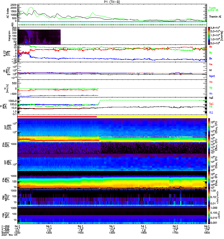Viewport: 224px width, 239px height.
Task: Click the 1600 time tick label
Action: [144, 233]
